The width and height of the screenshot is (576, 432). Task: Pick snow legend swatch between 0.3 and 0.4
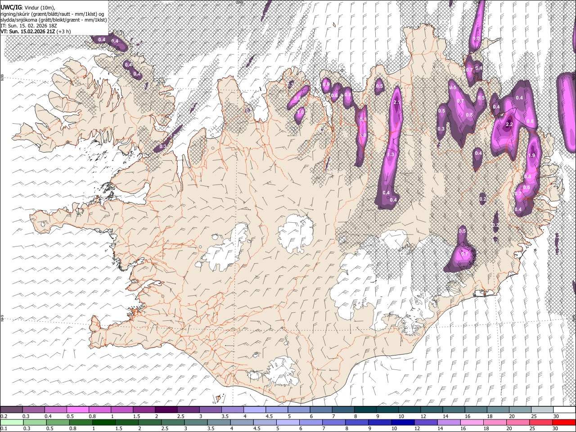[33, 410]
